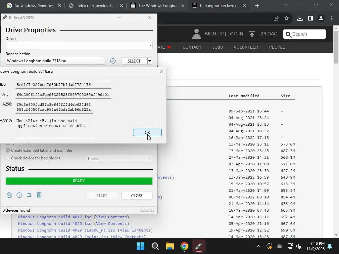Open the taskbar clock 7:48 PM
The image size is (339, 254).
tap(315, 246)
